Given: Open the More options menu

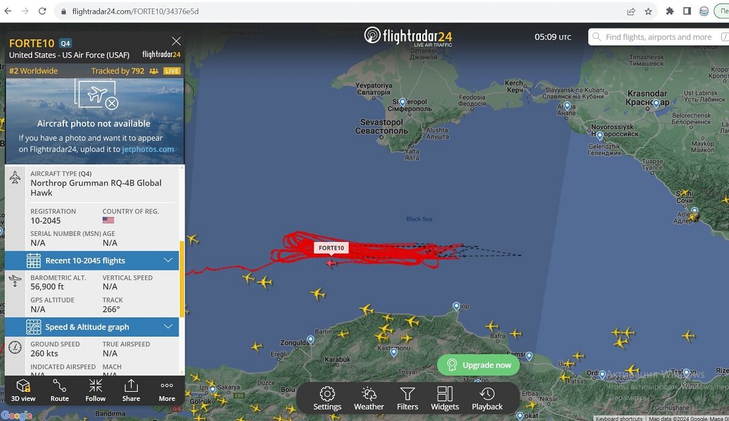Looking at the screenshot, I should (167, 390).
